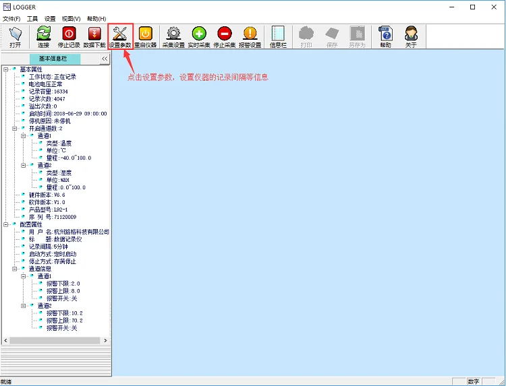The image size is (506, 386).
Task: Click 停止采集 (Stop Acquisition) red minus icon
Action: 225,37
